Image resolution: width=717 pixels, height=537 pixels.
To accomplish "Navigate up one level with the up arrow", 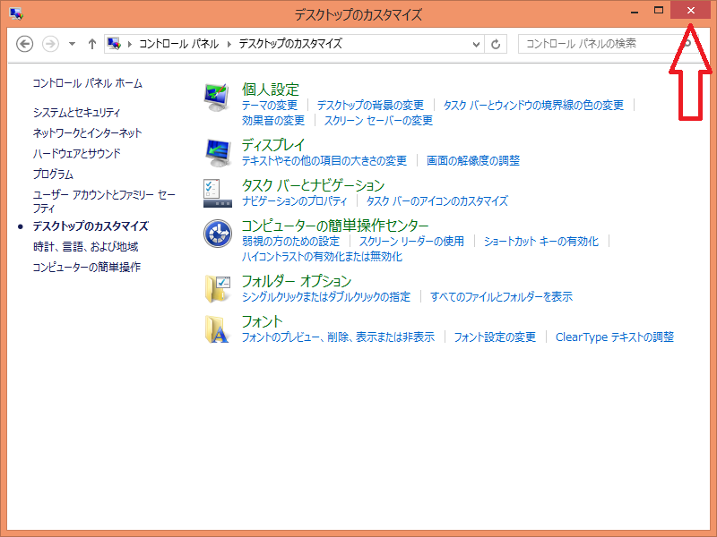I will pos(91,43).
